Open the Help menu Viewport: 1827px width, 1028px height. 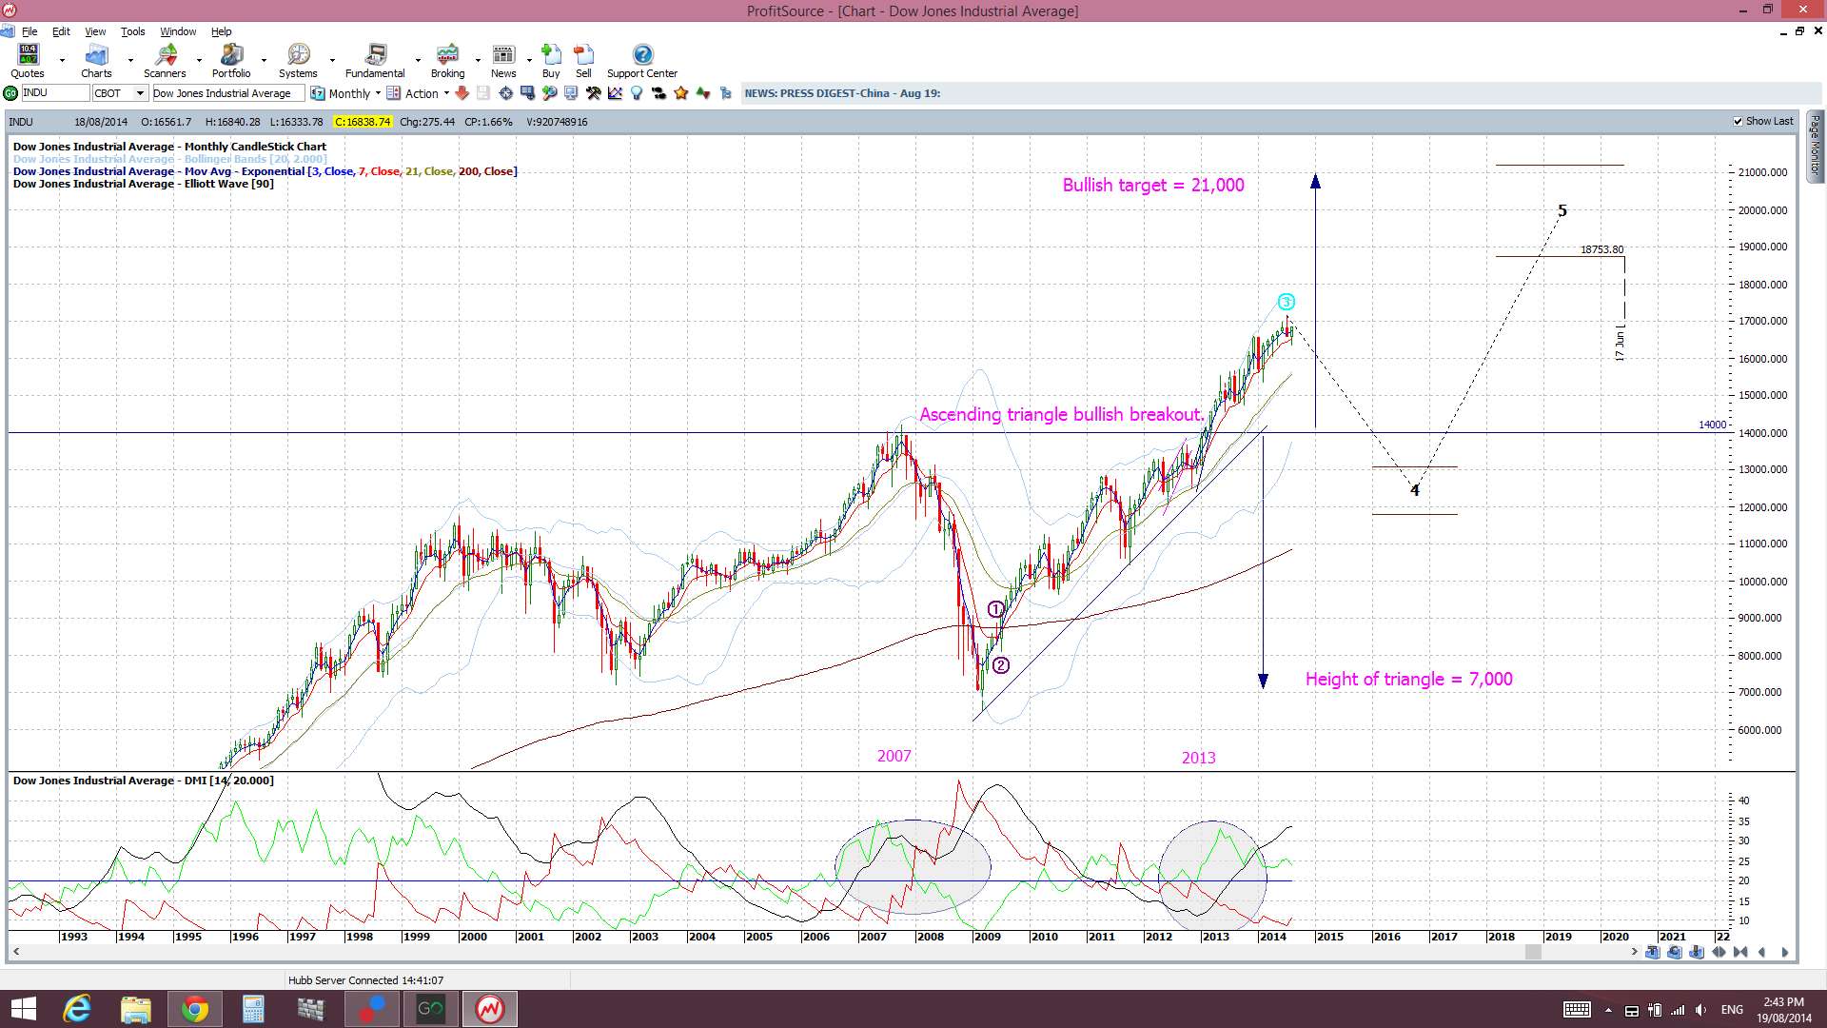pyautogui.click(x=221, y=31)
